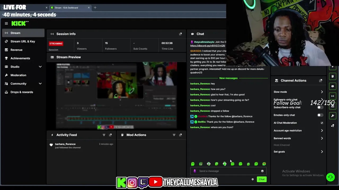Open the emoji picker smiley icon
Viewport: 339px width, 190px height.
click(x=262, y=171)
